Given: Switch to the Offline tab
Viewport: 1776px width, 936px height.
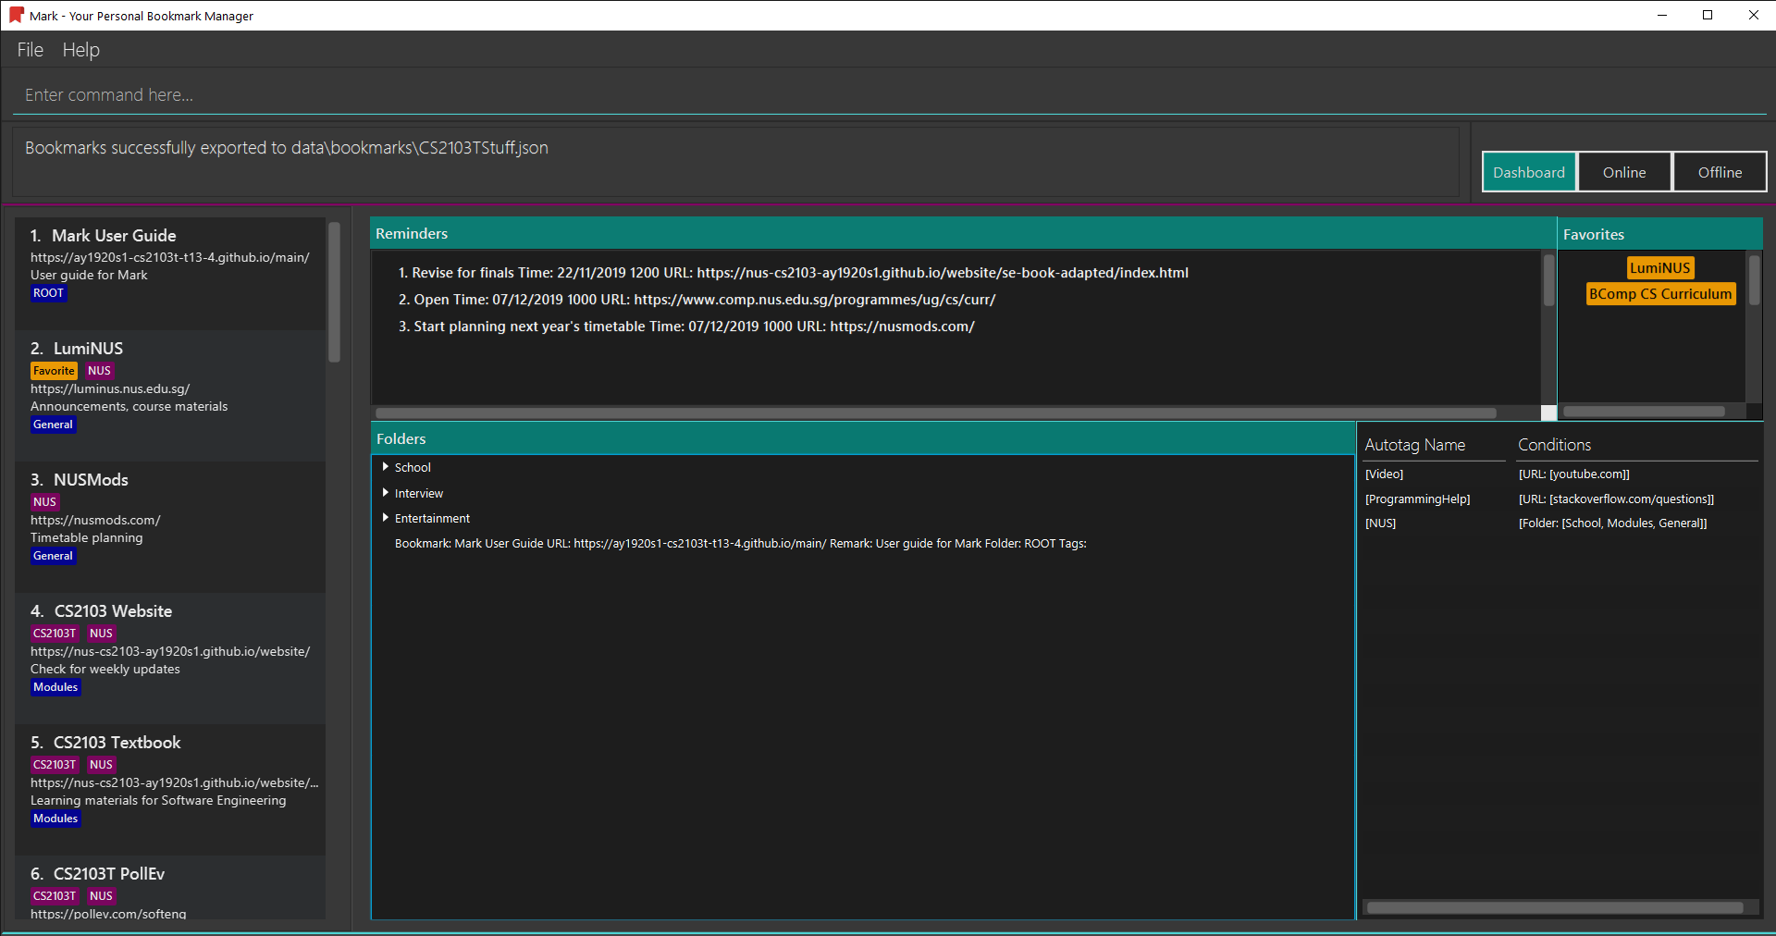Looking at the screenshot, I should (x=1720, y=172).
